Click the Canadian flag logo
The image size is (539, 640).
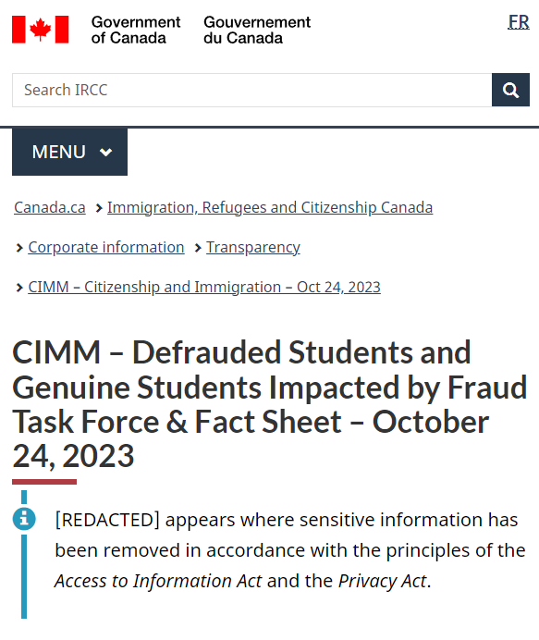tap(41, 30)
